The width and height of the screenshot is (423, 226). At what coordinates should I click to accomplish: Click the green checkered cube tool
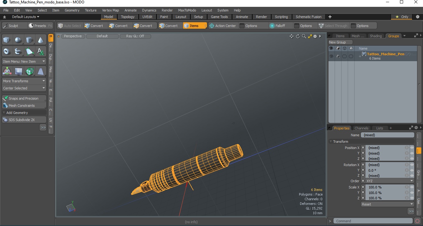[29, 71]
